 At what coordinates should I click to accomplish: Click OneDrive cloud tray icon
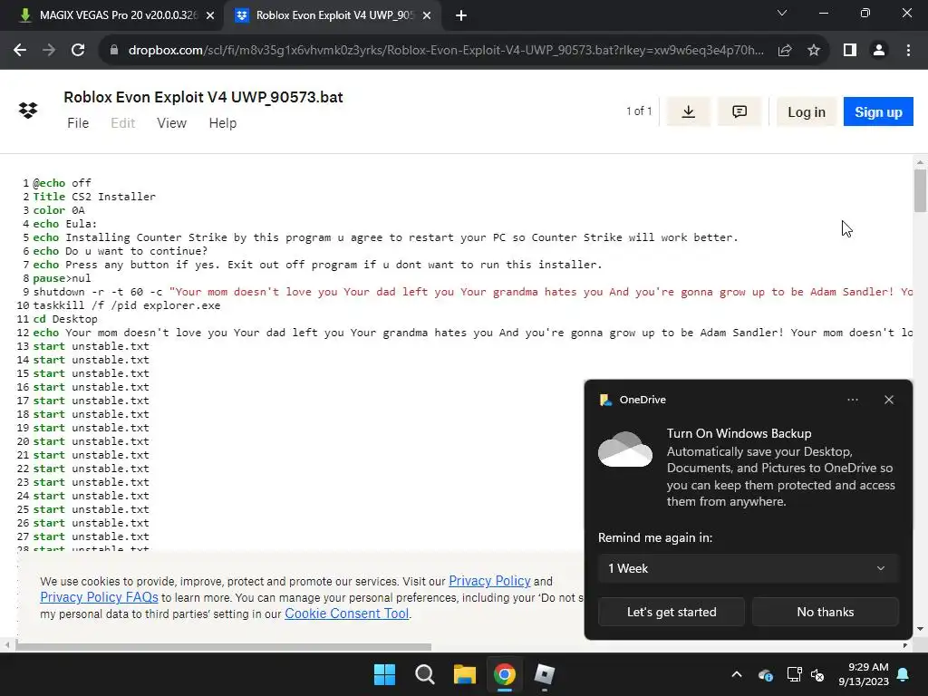765,674
